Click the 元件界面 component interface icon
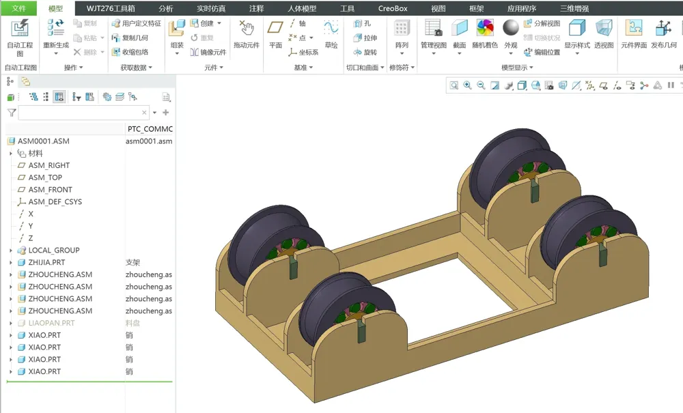Screen dimensions: 683x413 pyautogui.click(x=634, y=28)
